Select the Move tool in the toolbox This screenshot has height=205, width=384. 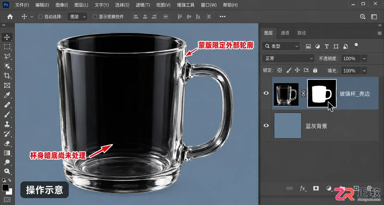click(x=7, y=37)
